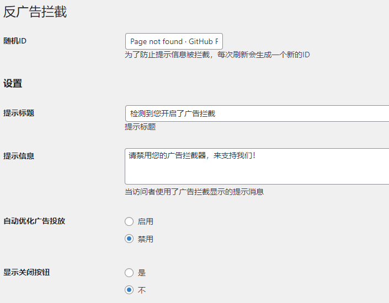Focus the 提示标题 text field

257,113
